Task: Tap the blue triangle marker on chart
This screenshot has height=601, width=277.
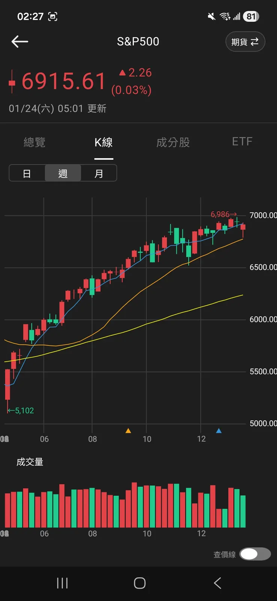Action: [219, 431]
